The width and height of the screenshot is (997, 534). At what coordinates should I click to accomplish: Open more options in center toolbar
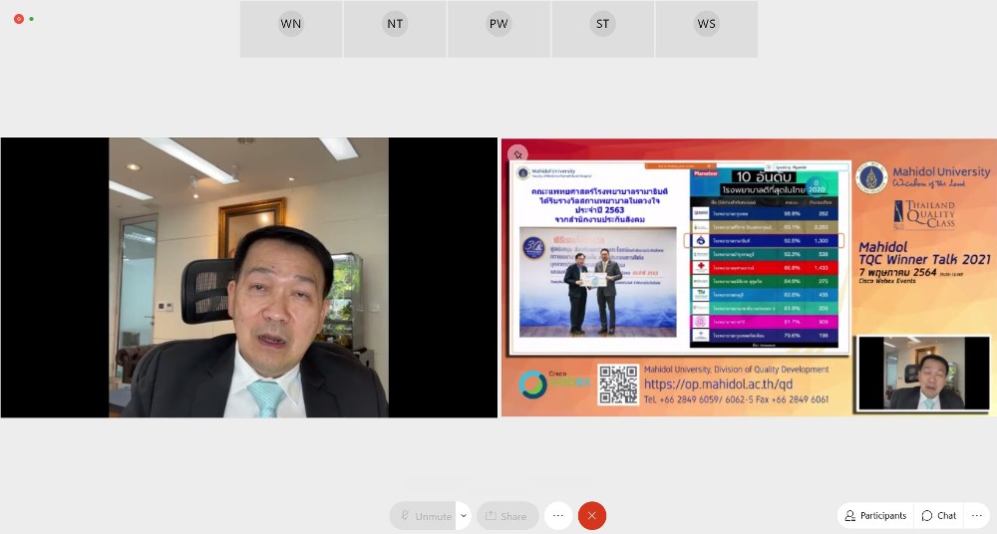(558, 516)
